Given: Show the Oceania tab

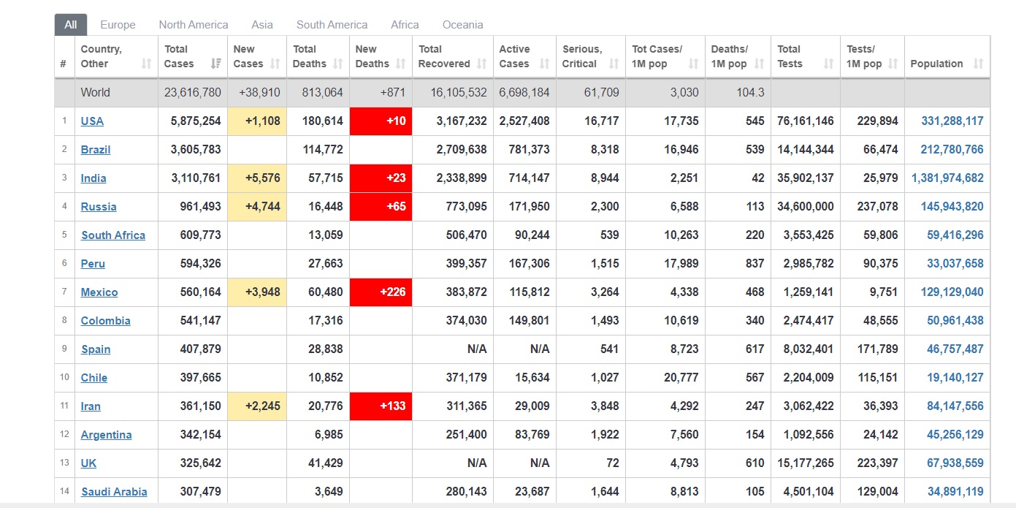Looking at the screenshot, I should click(463, 25).
